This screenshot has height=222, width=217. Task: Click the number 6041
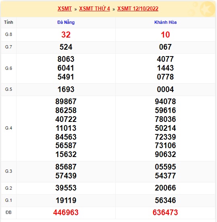click(x=66, y=68)
